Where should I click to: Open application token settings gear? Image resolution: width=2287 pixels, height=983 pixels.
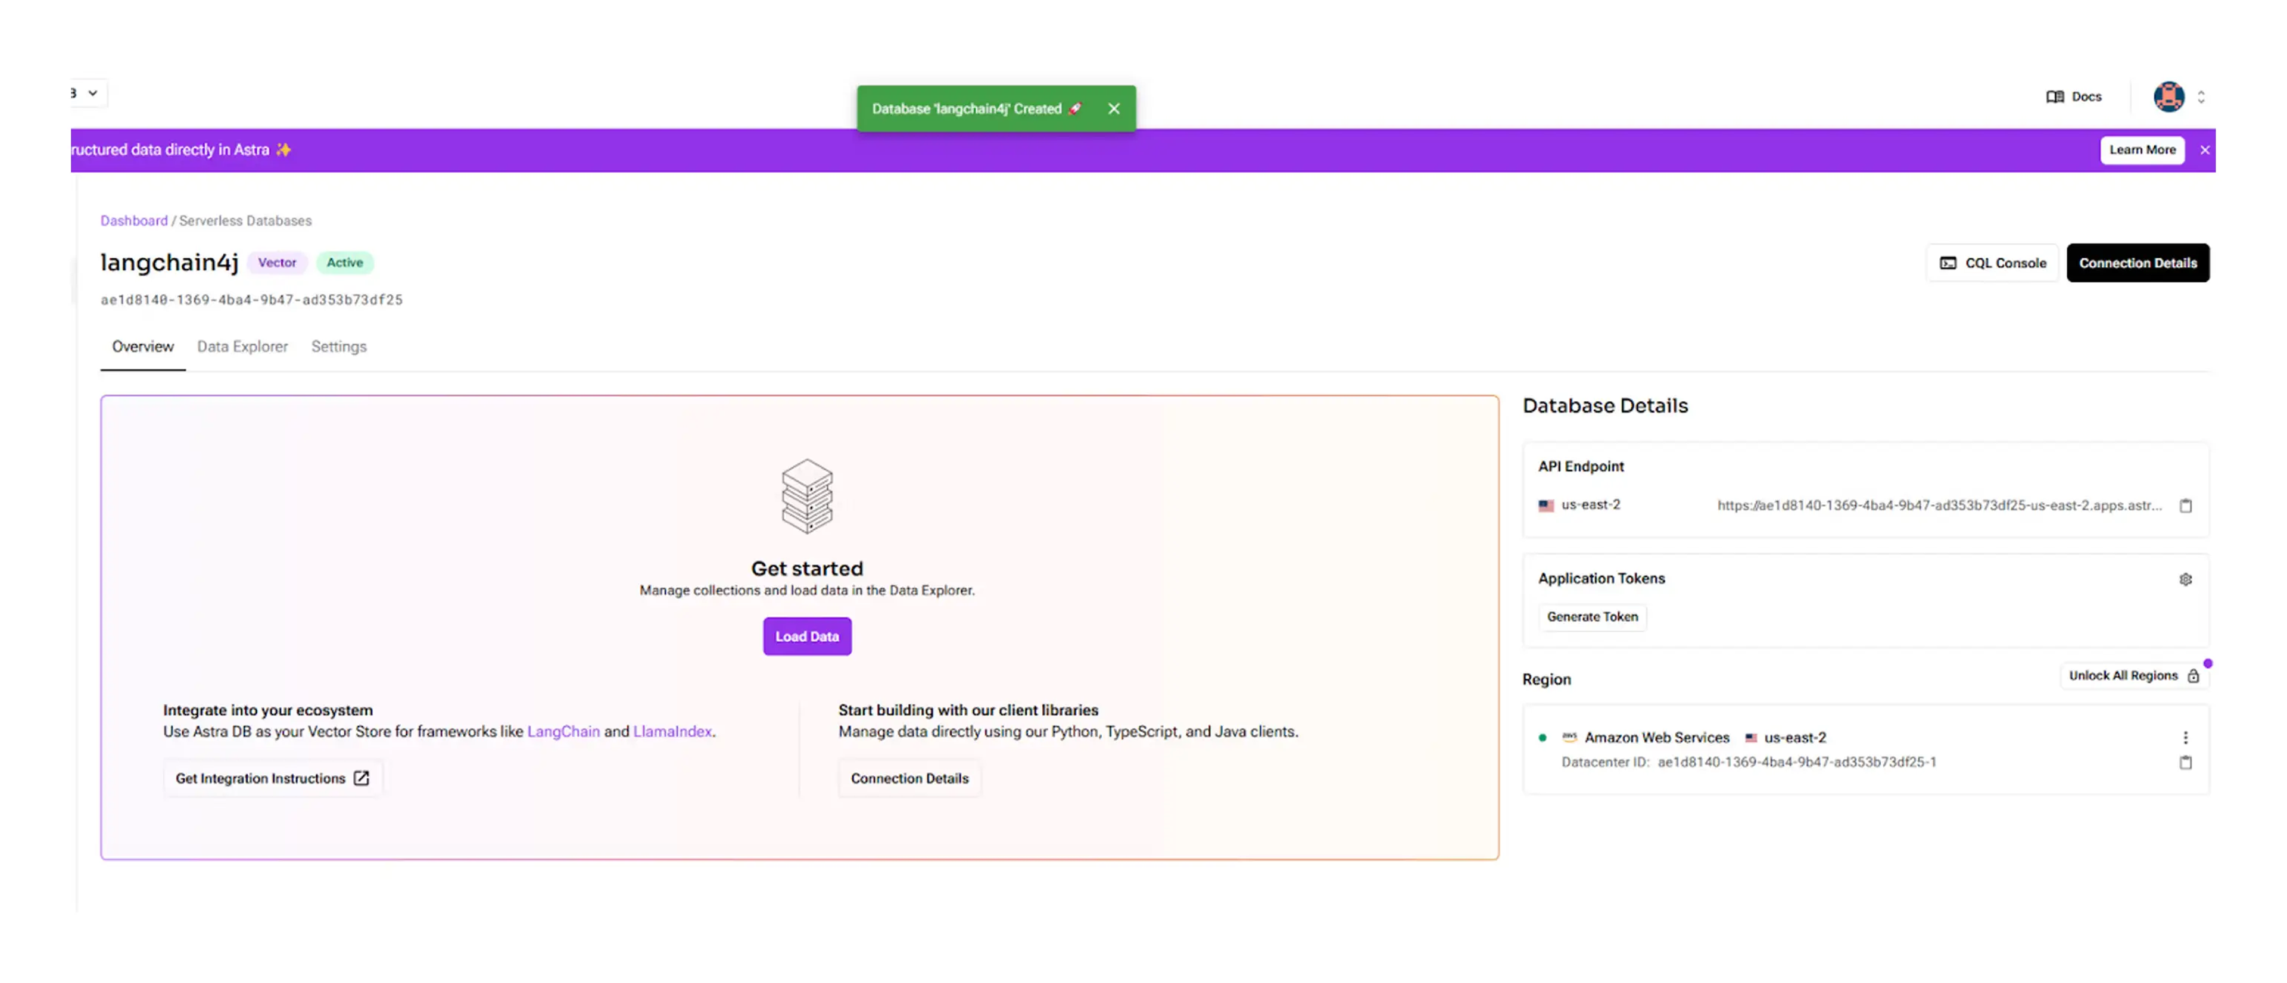coord(2185,579)
